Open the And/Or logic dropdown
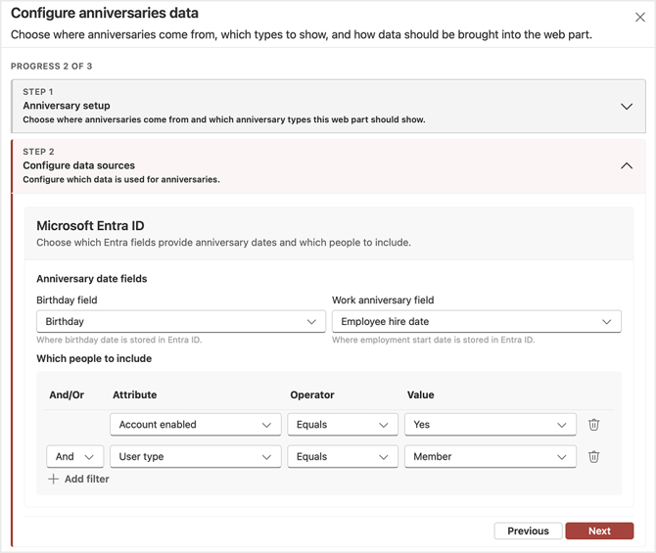Image resolution: width=656 pixels, height=553 pixels. (74, 456)
